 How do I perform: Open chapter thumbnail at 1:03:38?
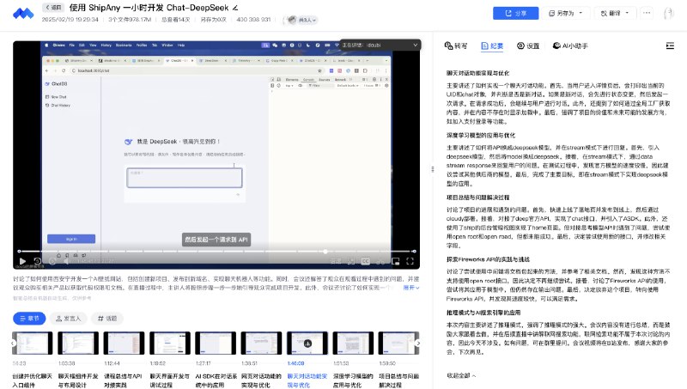click(78, 343)
